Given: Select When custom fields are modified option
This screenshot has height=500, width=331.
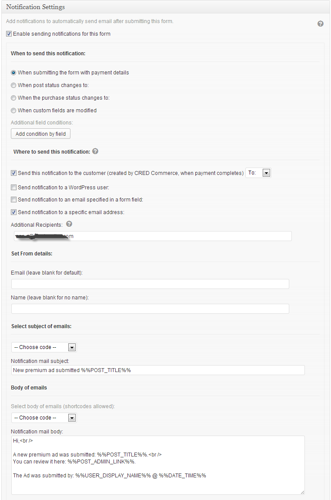Looking at the screenshot, I should 13,111.
